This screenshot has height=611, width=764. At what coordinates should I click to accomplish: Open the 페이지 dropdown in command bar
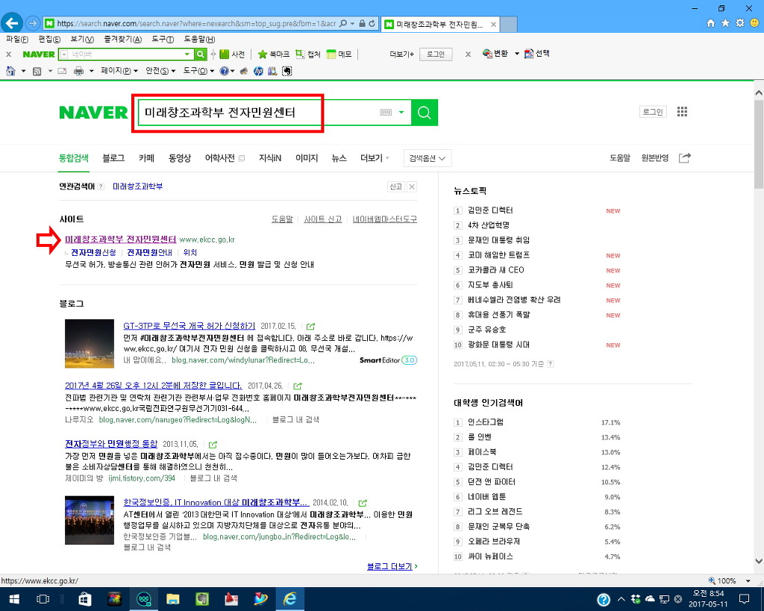tap(119, 71)
